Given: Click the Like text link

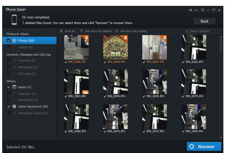Looking at the screenshot, I should (195, 10).
